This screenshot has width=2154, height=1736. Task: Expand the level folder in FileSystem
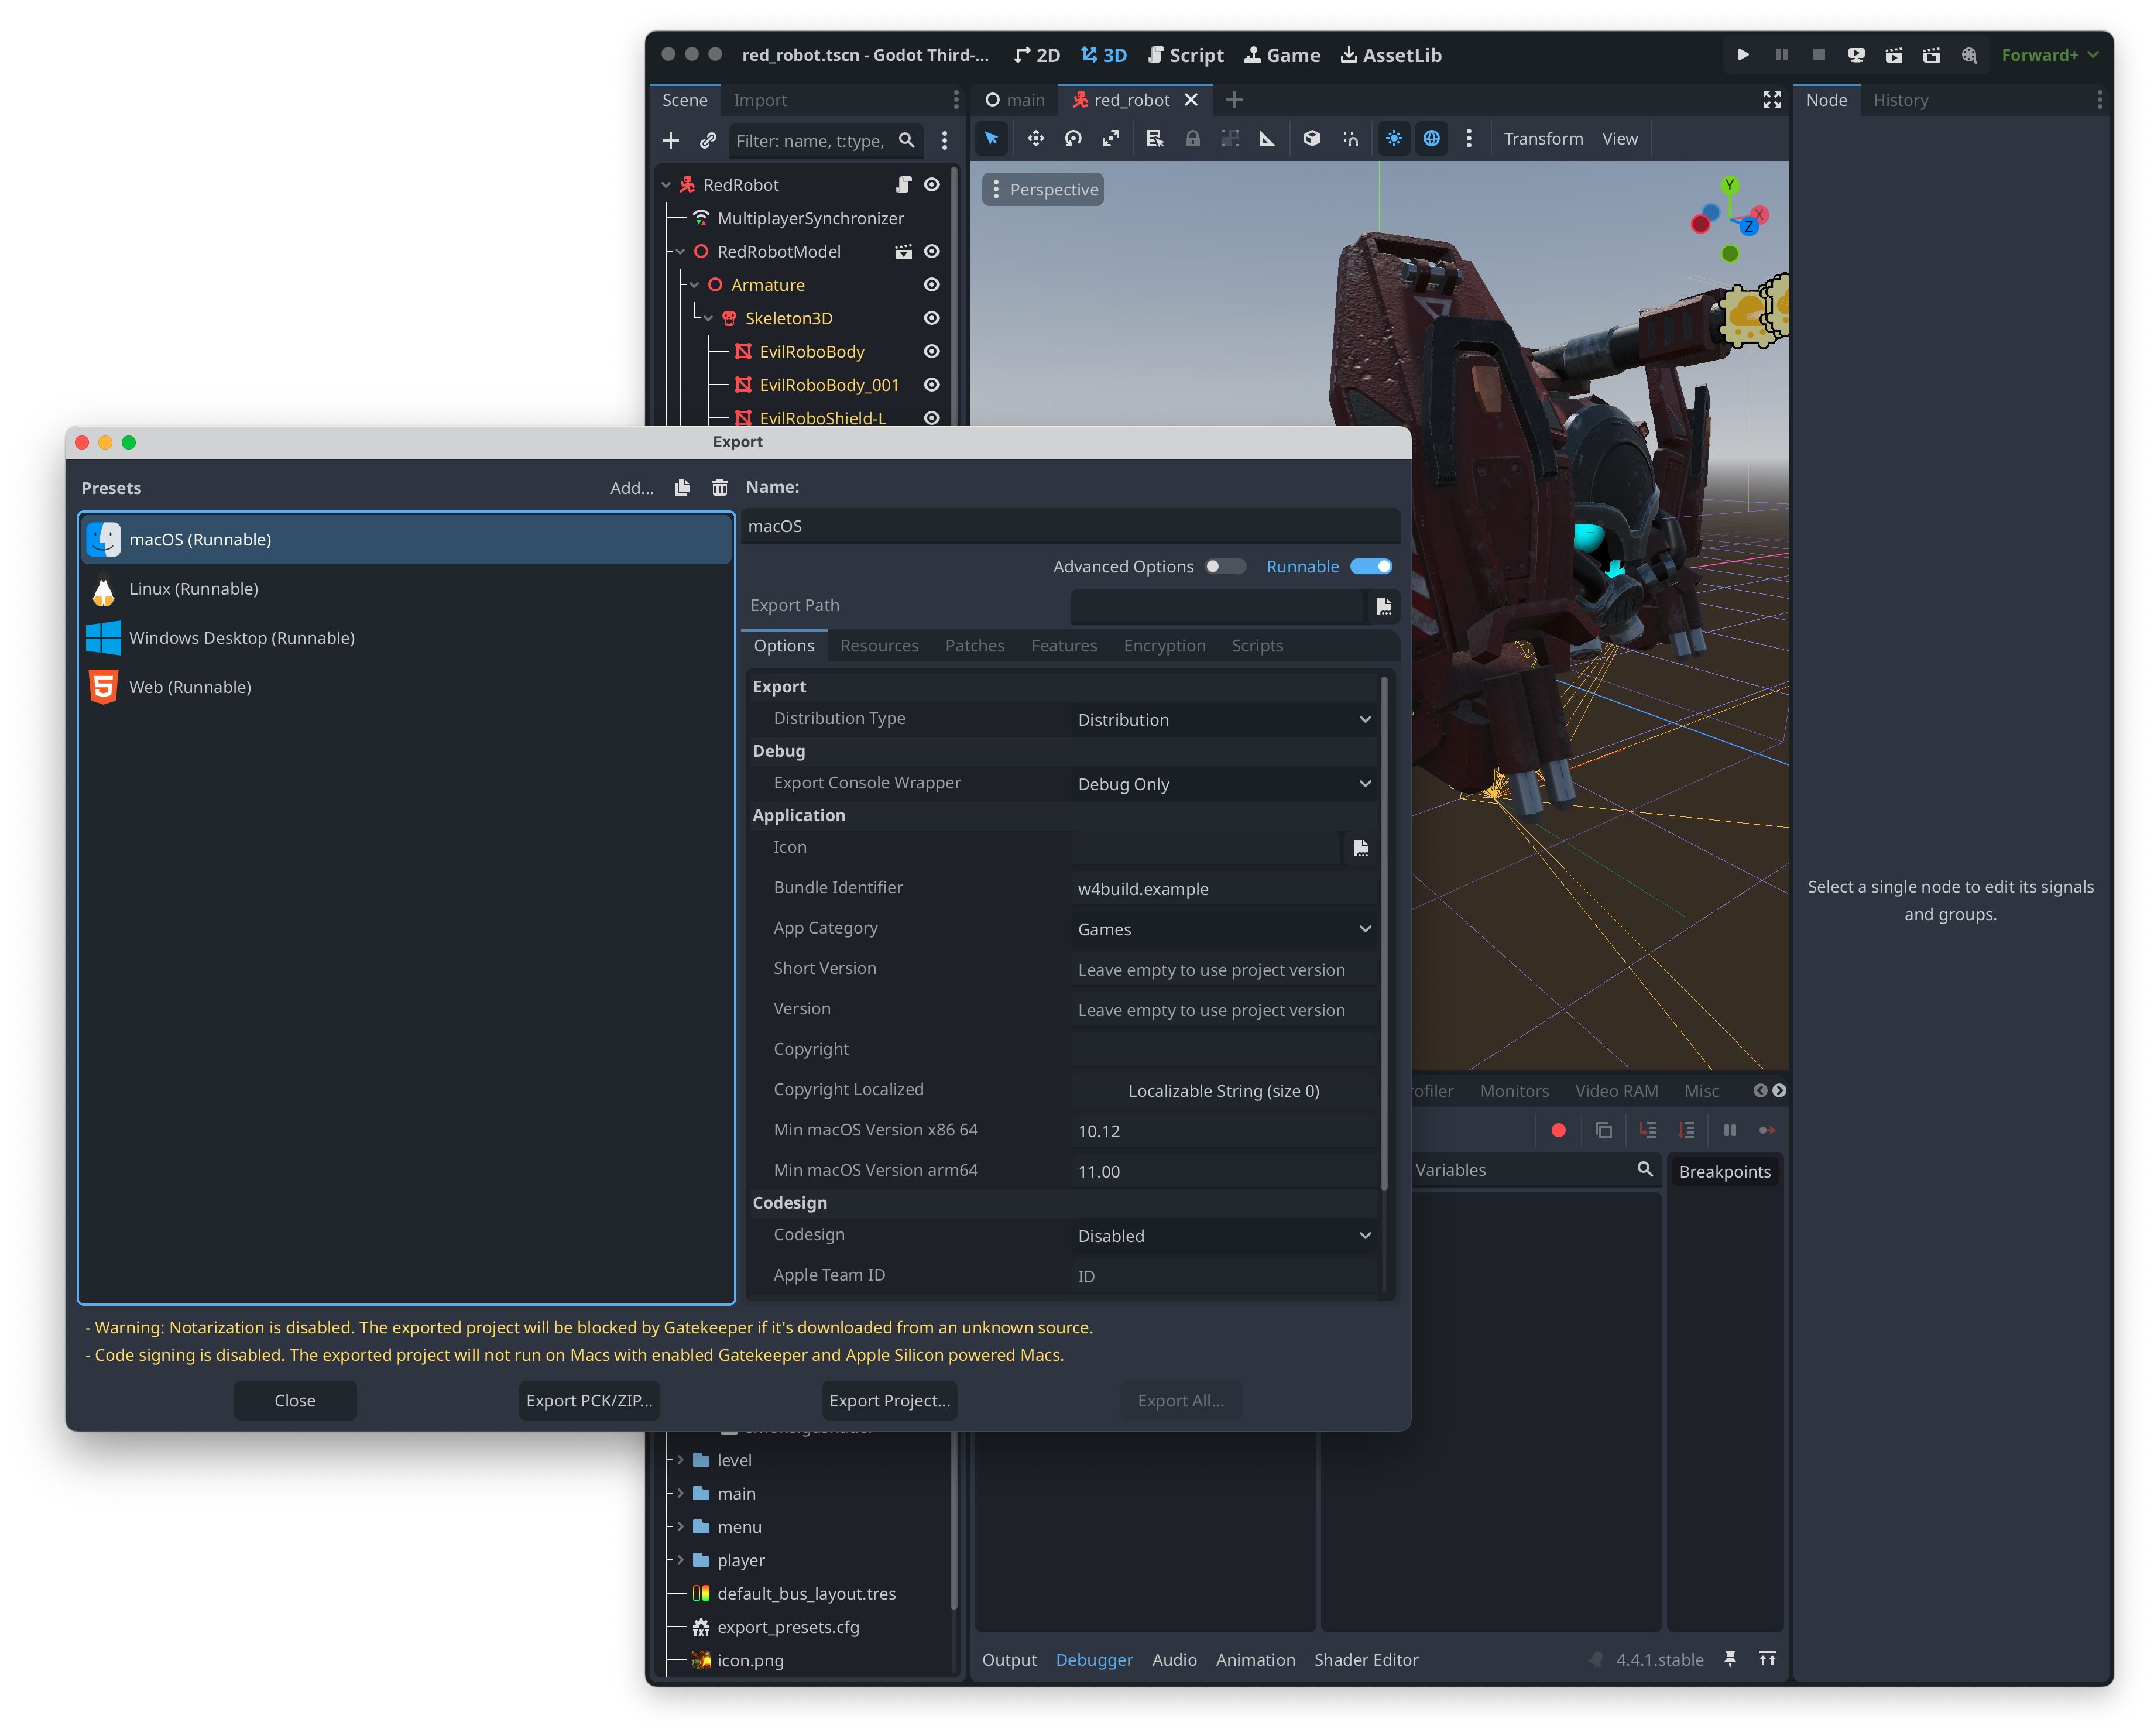pos(681,1460)
